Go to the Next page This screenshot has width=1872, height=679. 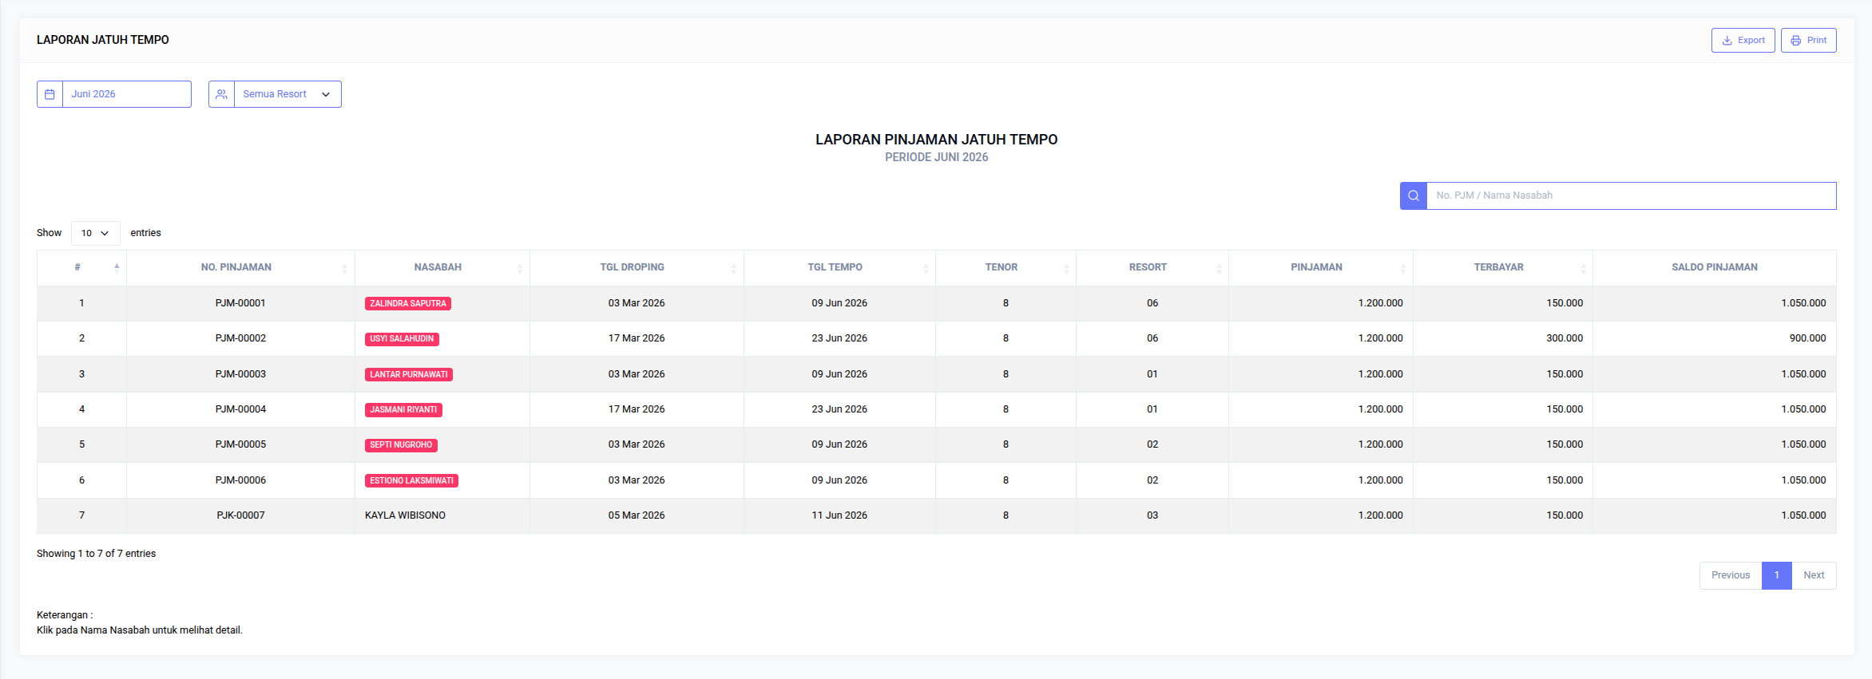click(x=1814, y=575)
